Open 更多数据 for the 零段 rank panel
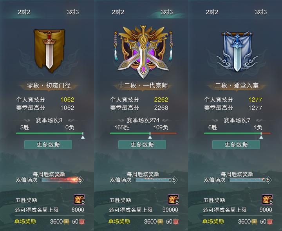The height and width of the screenshot is (231, 282). [x=48, y=145]
